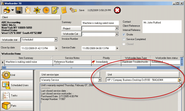Screen dimensions: 185x111
Task: Click the Client button
Action: click(31, 17)
